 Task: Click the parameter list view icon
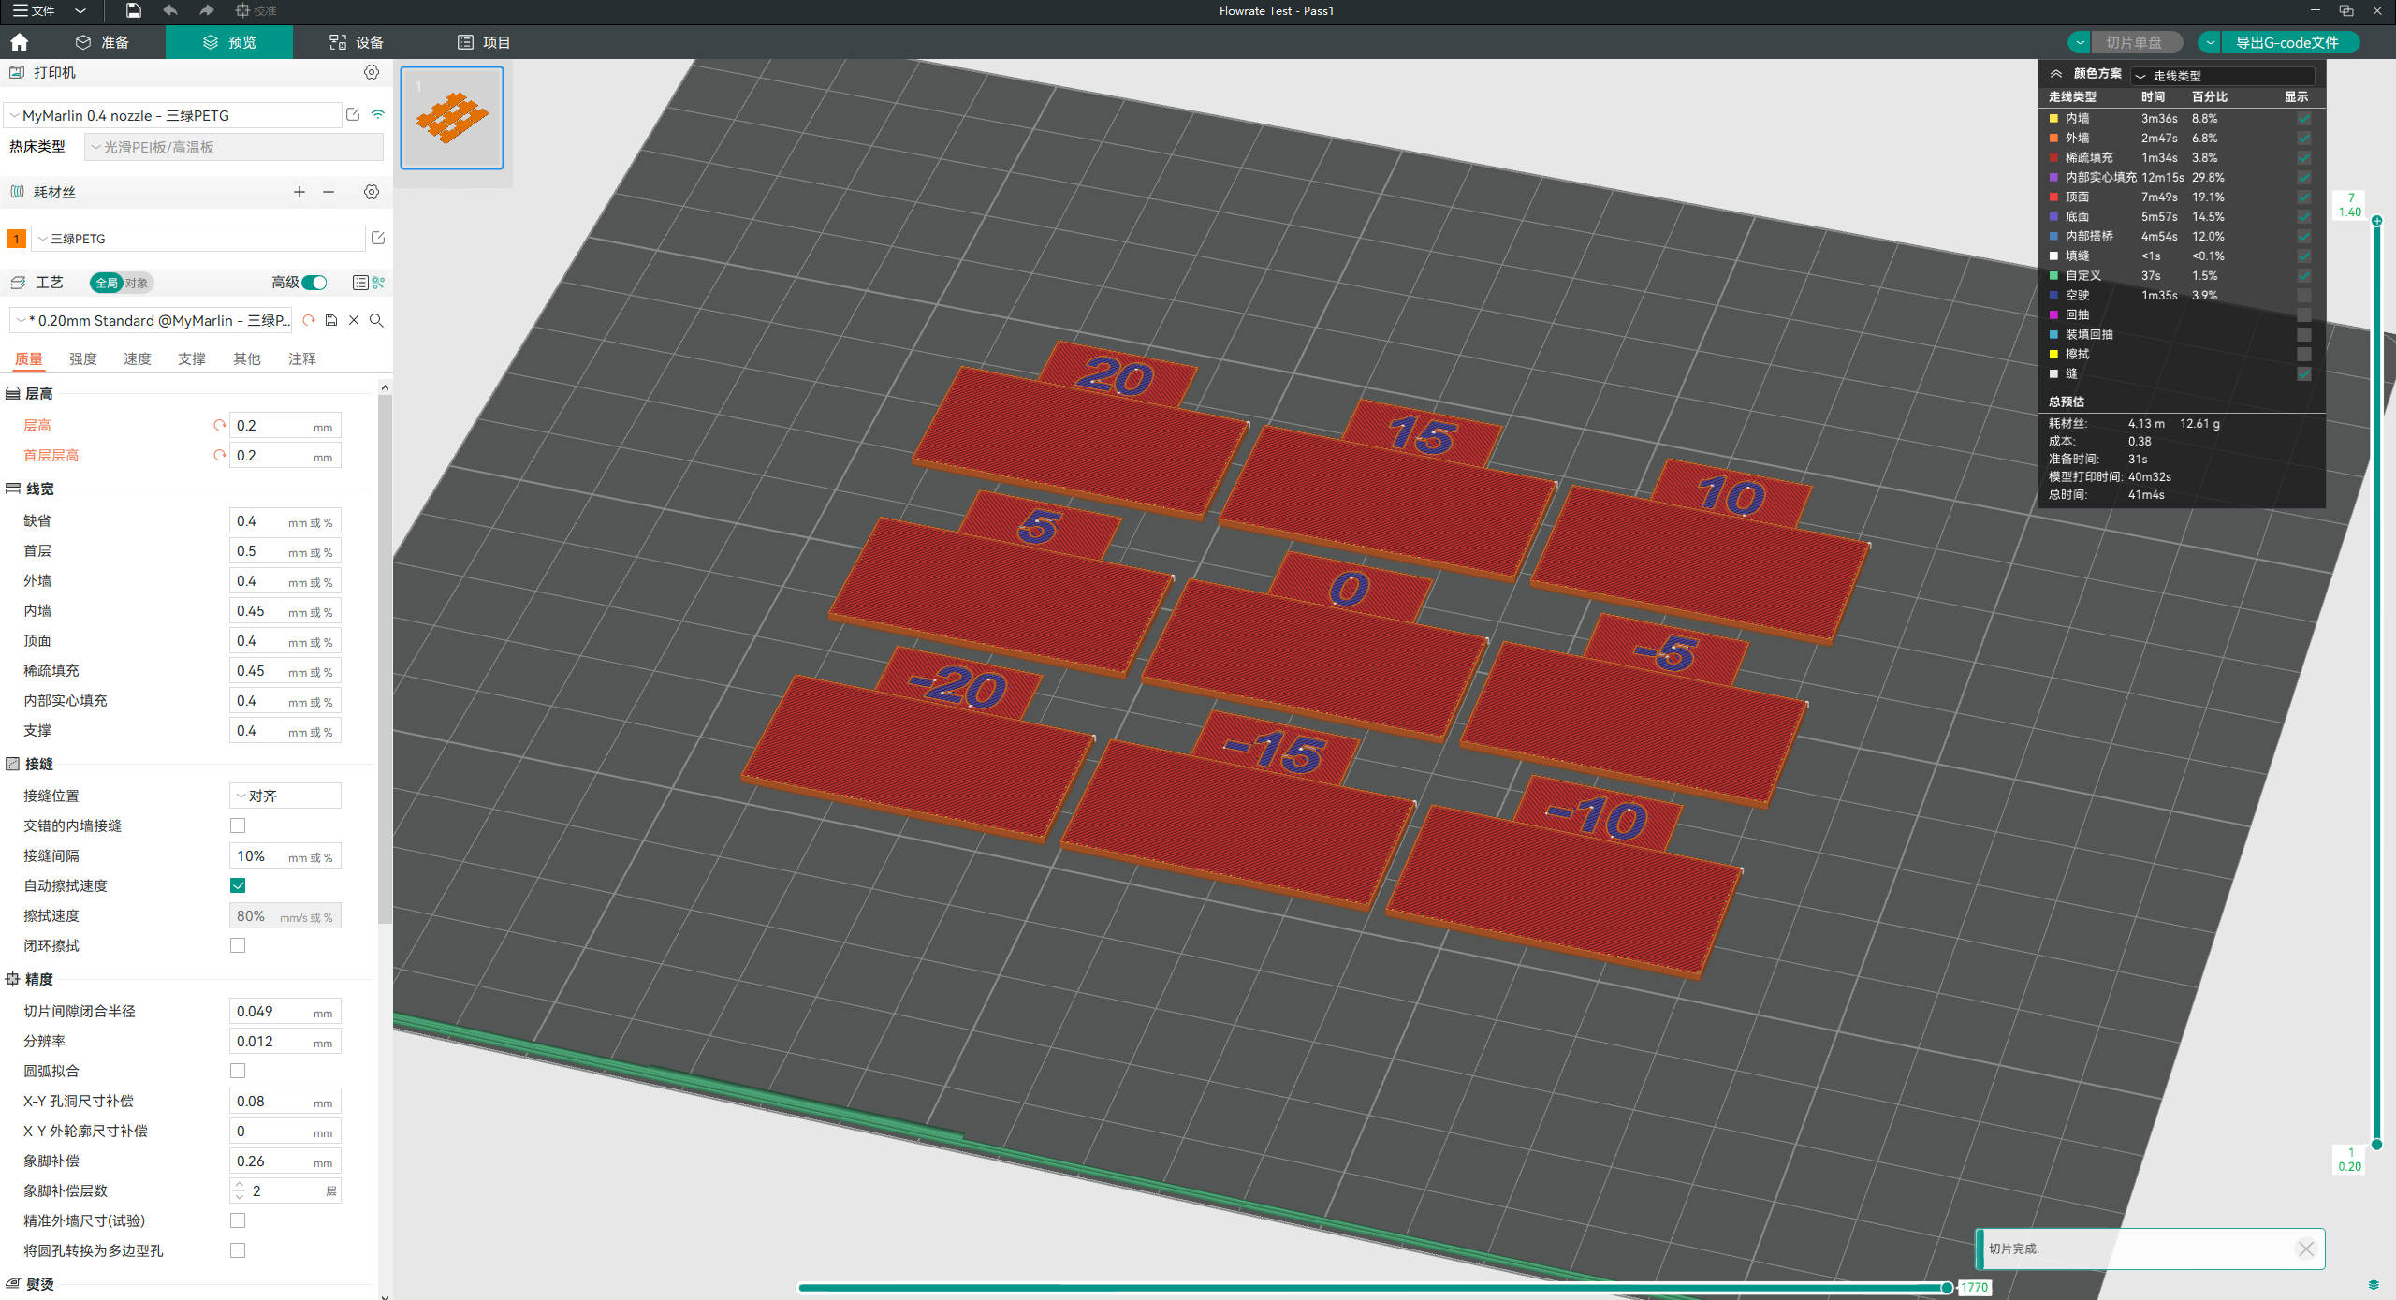click(x=360, y=283)
